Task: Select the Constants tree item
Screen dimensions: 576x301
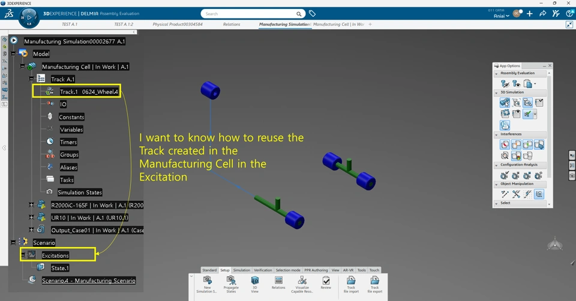Action: click(71, 117)
